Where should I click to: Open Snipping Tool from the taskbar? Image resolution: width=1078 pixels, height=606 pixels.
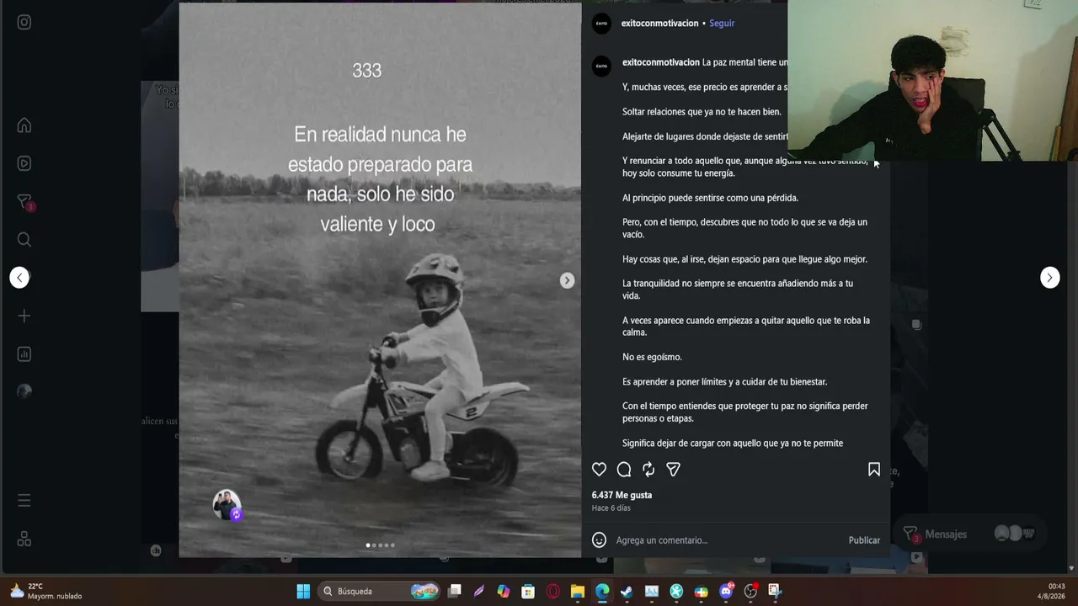(x=775, y=592)
